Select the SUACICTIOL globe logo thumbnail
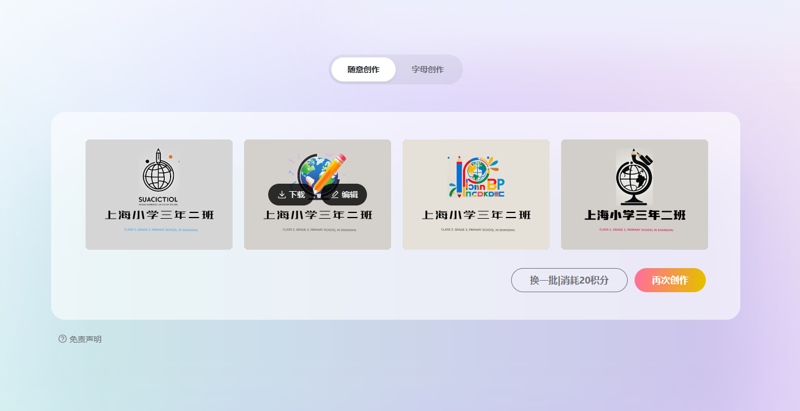Viewport: 800px width, 411px height. point(159,195)
